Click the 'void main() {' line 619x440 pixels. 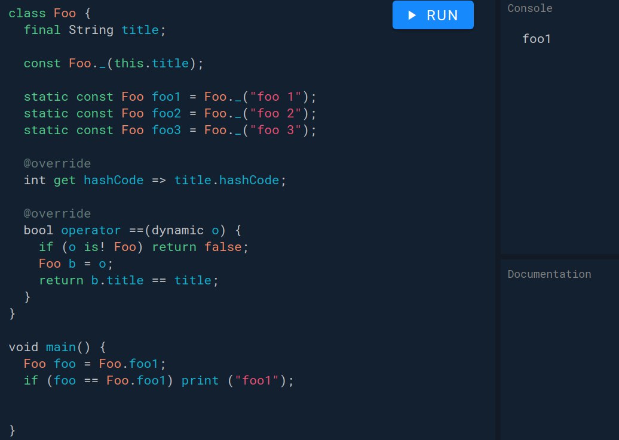pos(57,347)
